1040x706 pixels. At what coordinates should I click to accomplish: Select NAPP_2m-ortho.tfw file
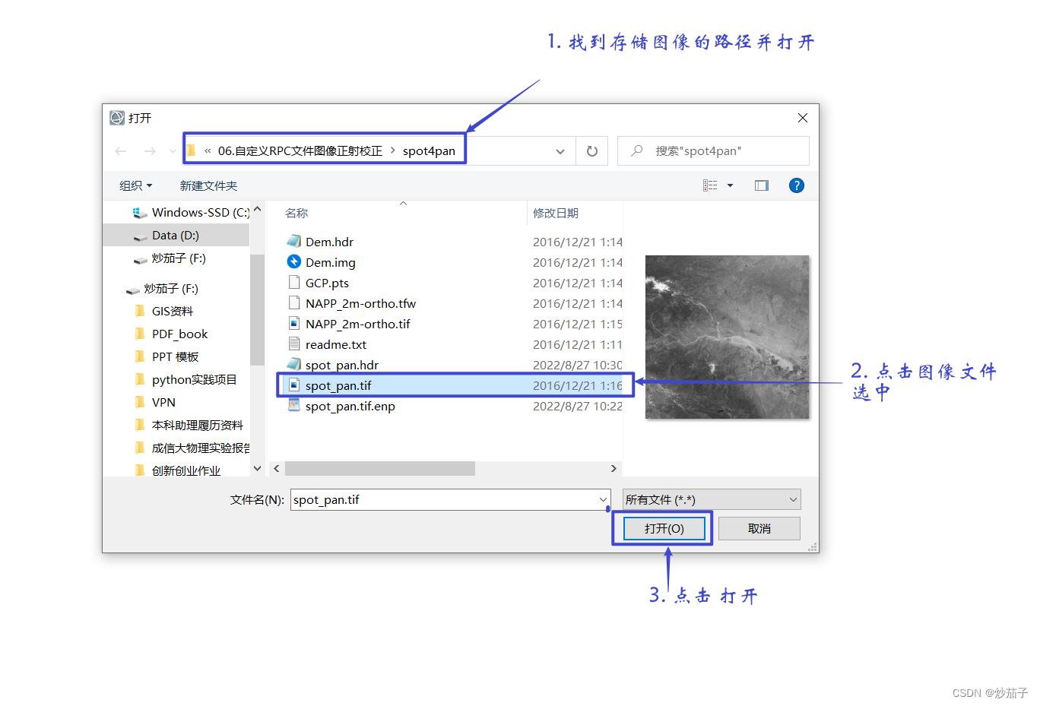[360, 303]
